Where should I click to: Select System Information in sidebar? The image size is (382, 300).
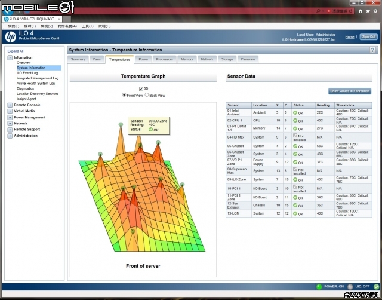tap(39, 68)
